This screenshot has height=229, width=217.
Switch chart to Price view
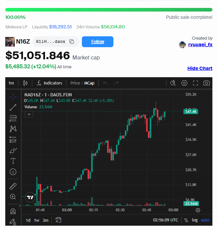(x=75, y=83)
